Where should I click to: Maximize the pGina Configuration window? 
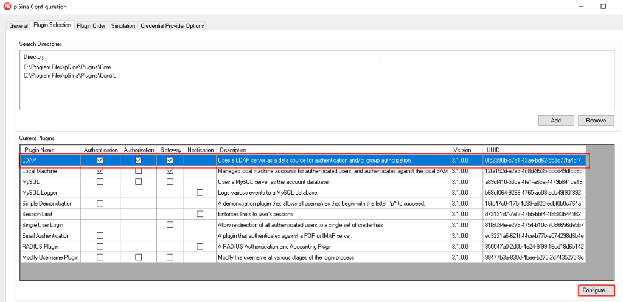click(603, 7)
